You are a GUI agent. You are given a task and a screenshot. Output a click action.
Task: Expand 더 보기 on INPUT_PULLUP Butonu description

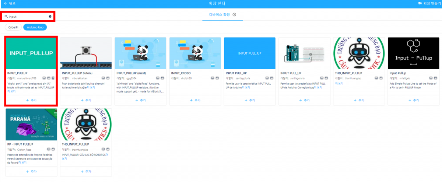point(91,88)
